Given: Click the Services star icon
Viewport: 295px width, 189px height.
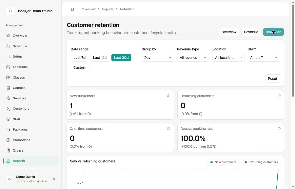Looking at the screenshot, I should (x=8, y=98).
